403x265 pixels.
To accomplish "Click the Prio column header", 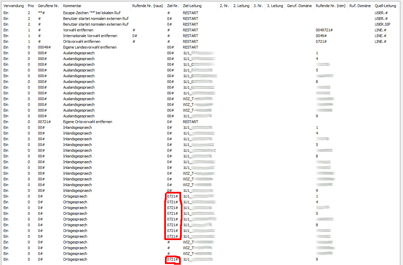I will point(31,6).
